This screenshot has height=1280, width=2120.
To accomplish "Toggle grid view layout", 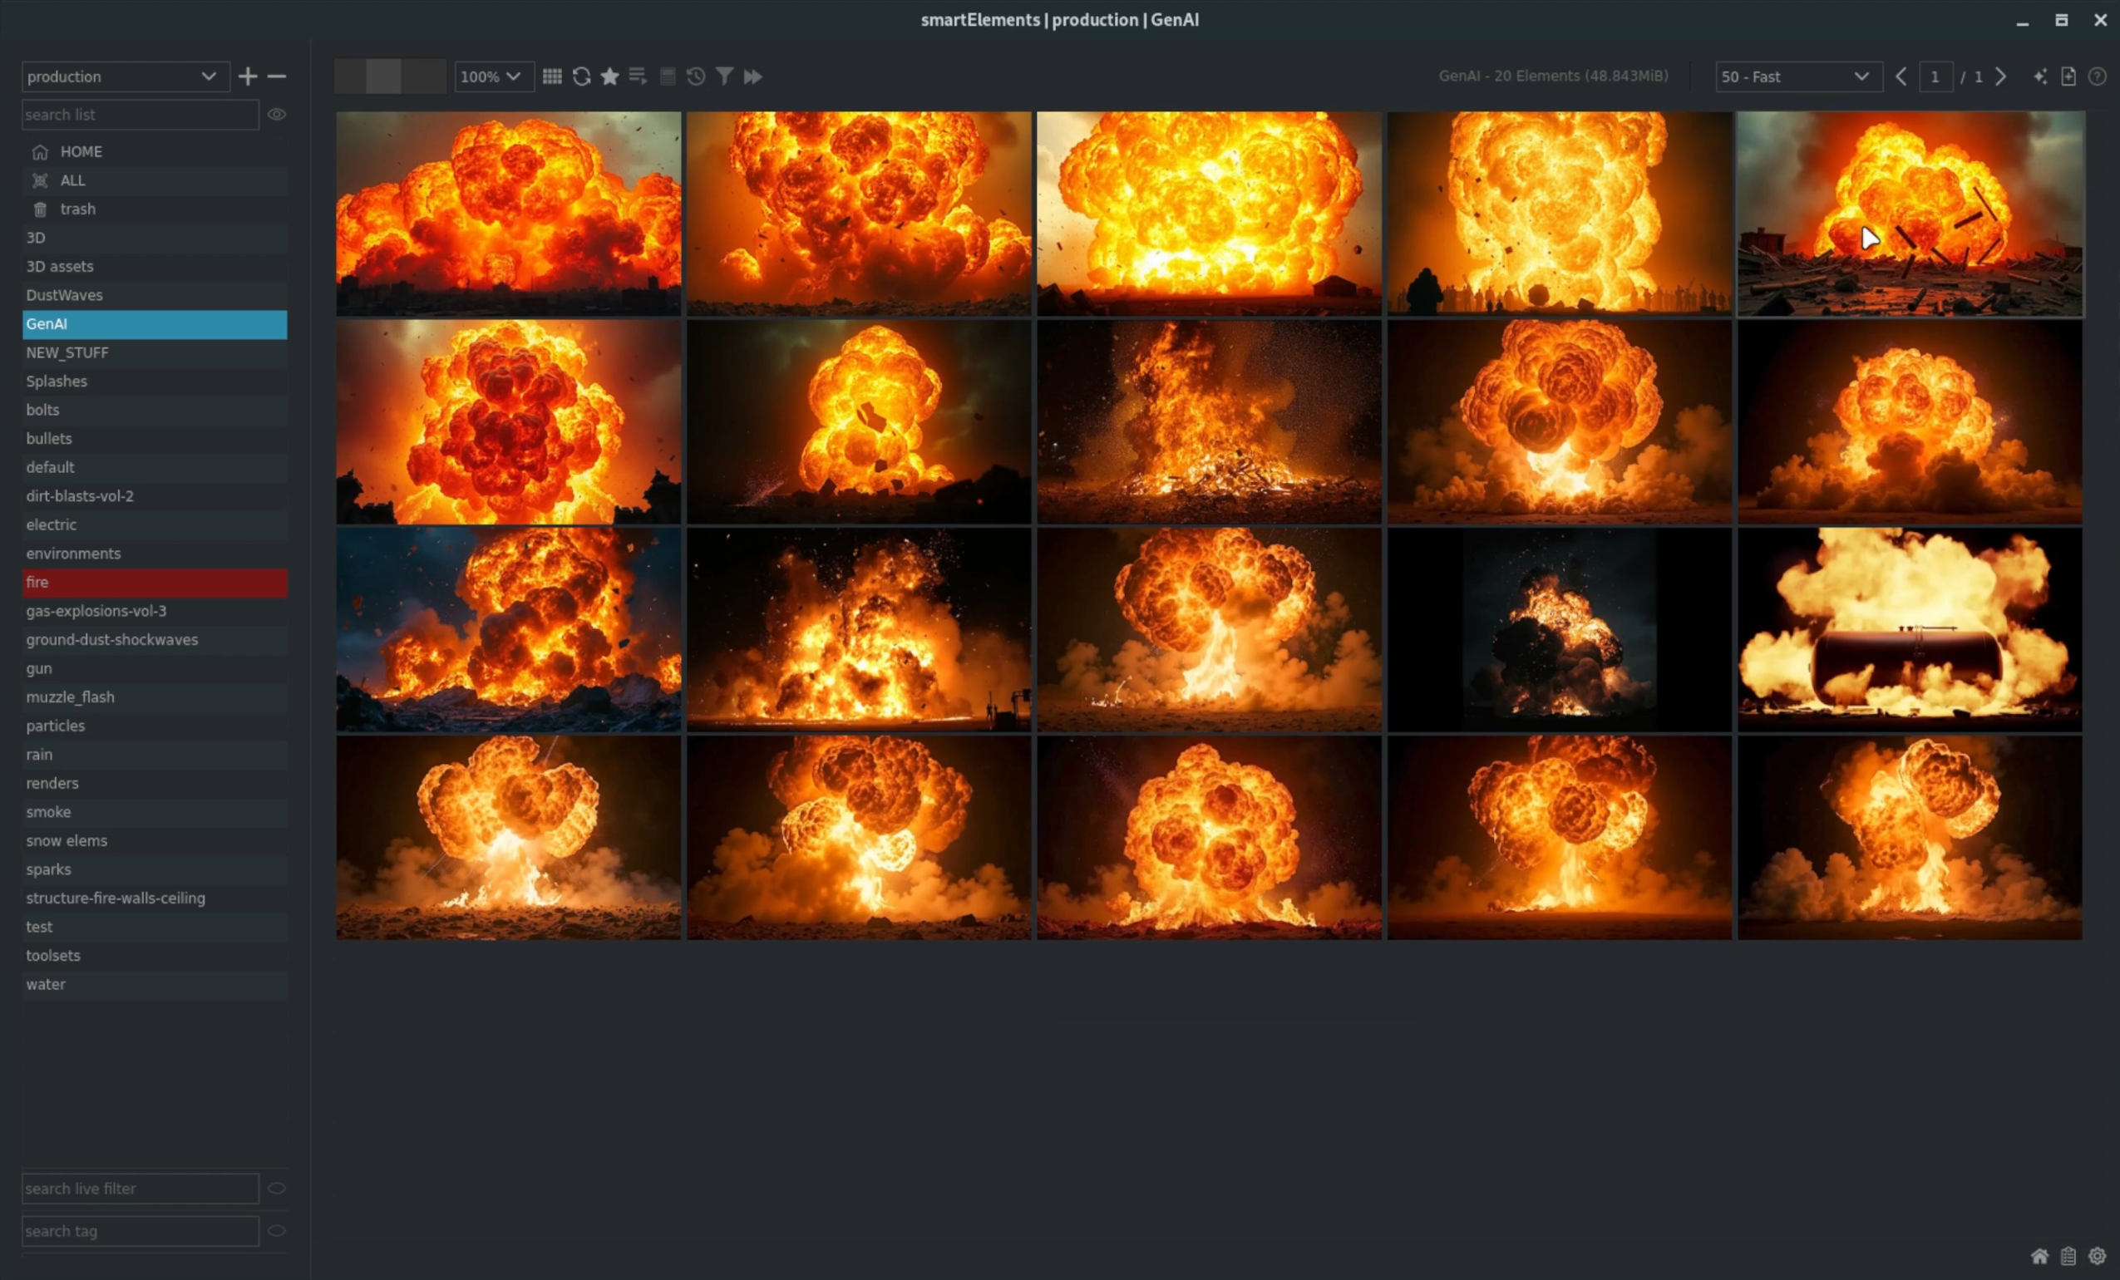I will 553,76.
